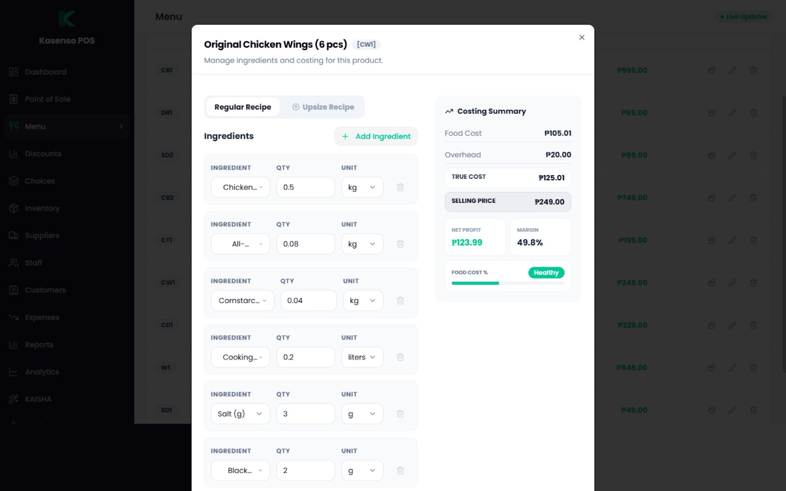Viewport: 786px width, 491px height.
Task: Close the Original Chicken Wings dialog
Action: coord(582,37)
